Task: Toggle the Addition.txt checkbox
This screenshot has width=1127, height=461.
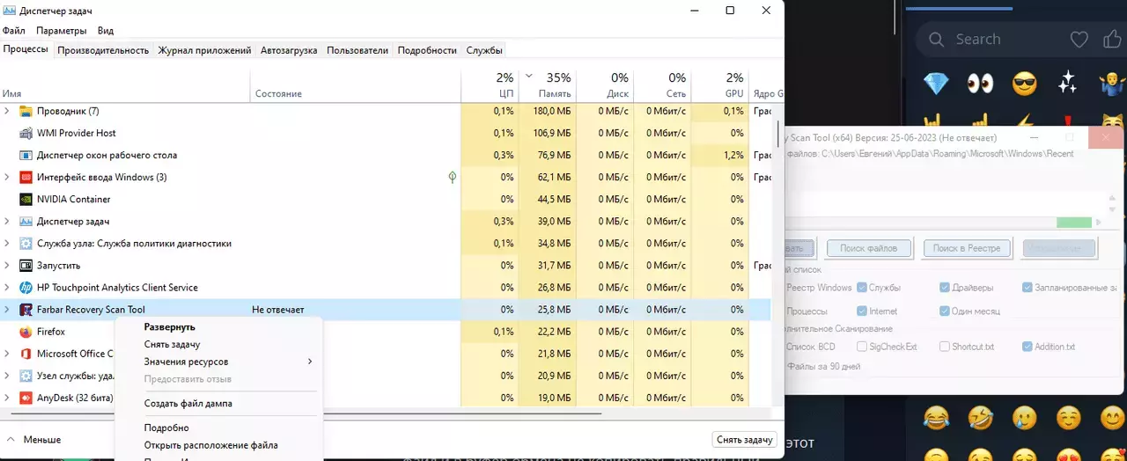Action: (x=1027, y=347)
